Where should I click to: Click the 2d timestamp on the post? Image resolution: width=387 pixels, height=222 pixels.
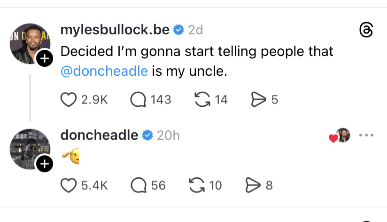[x=195, y=30]
